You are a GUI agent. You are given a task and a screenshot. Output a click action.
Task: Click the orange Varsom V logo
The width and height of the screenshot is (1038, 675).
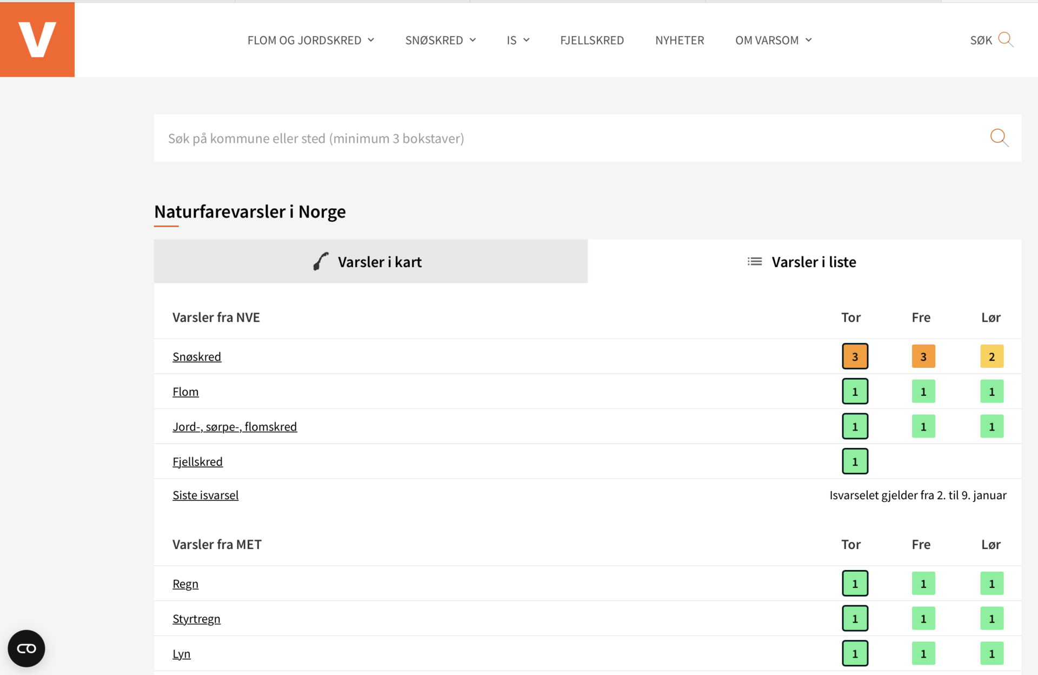(x=37, y=39)
